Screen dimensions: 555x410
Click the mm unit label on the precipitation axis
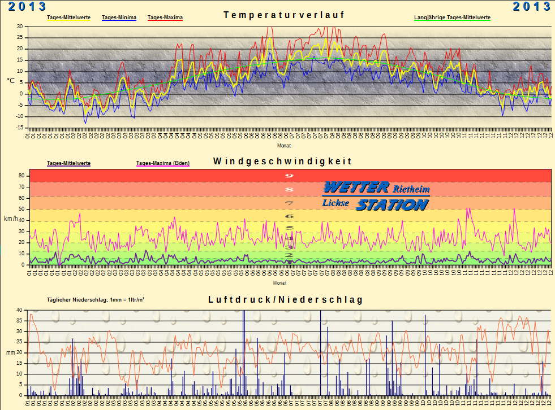click(x=10, y=352)
